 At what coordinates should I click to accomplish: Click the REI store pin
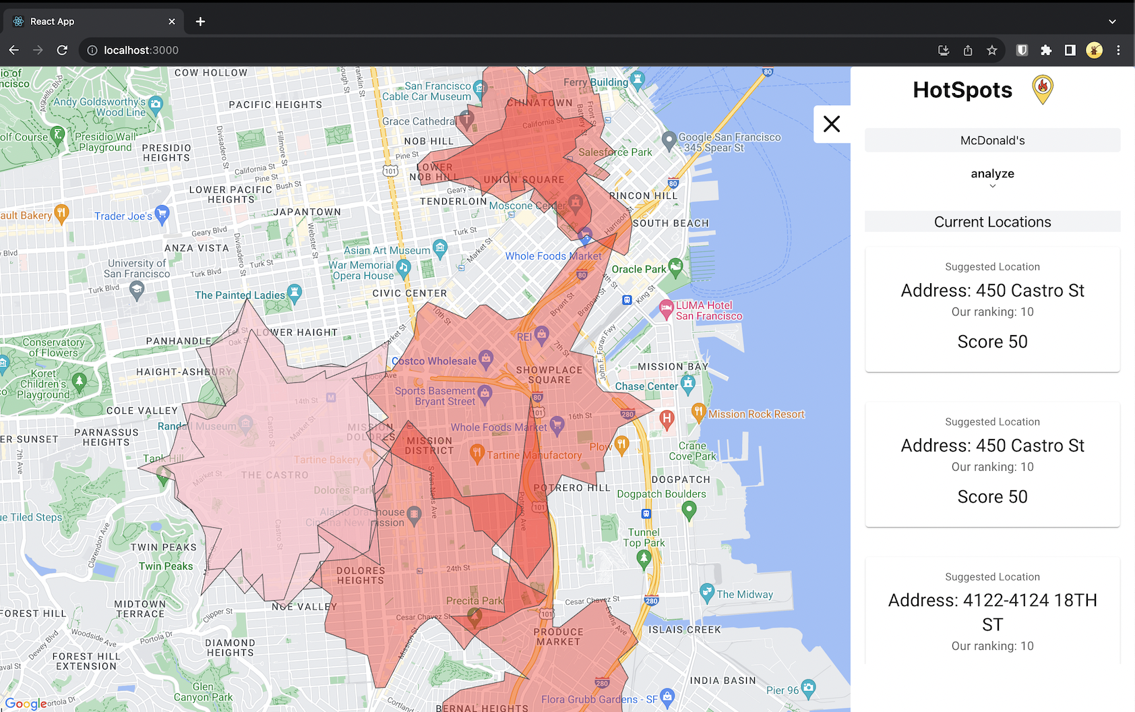(541, 334)
